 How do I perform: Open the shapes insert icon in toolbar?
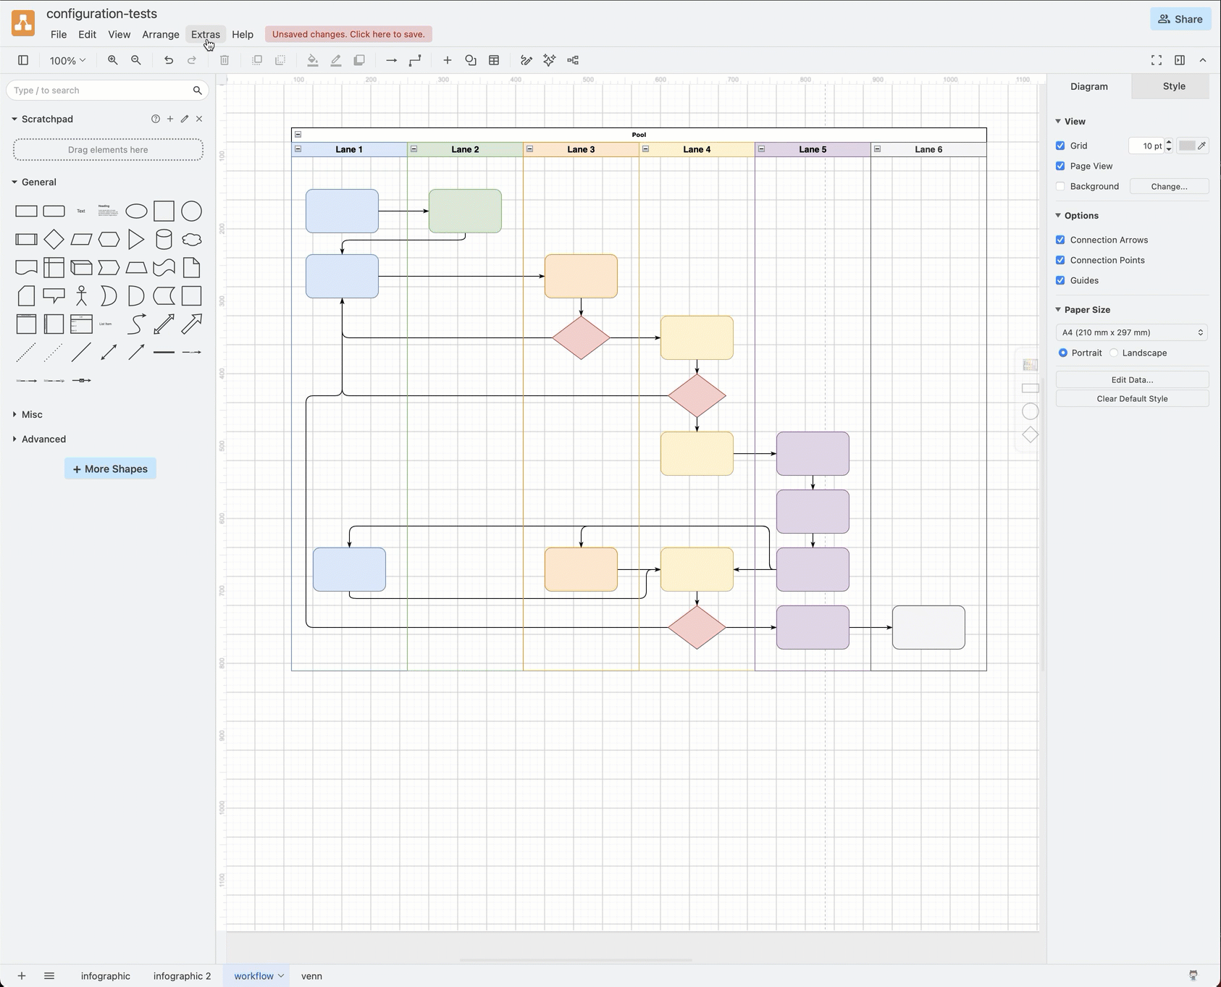coord(471,60)
